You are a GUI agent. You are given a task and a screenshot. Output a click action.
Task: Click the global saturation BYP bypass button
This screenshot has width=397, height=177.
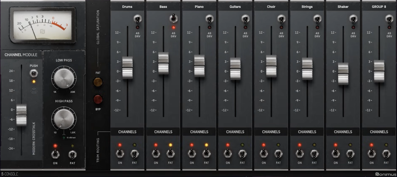click(98, 99)
